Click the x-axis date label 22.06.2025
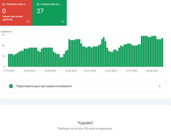The height and width of the screenshot is (137, 171). 71,71
